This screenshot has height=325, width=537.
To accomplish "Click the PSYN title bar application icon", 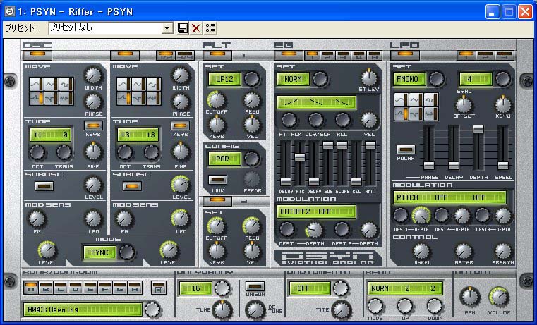I will click(11, 11).
